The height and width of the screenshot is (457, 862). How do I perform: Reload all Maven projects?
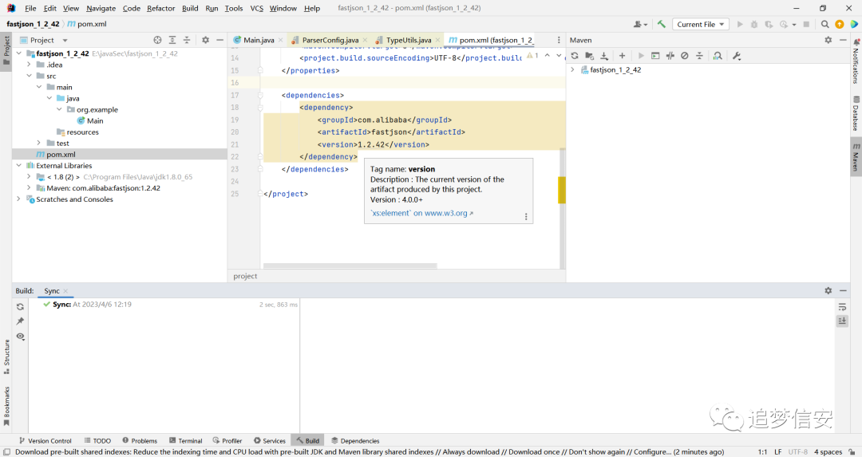point(575,56)
